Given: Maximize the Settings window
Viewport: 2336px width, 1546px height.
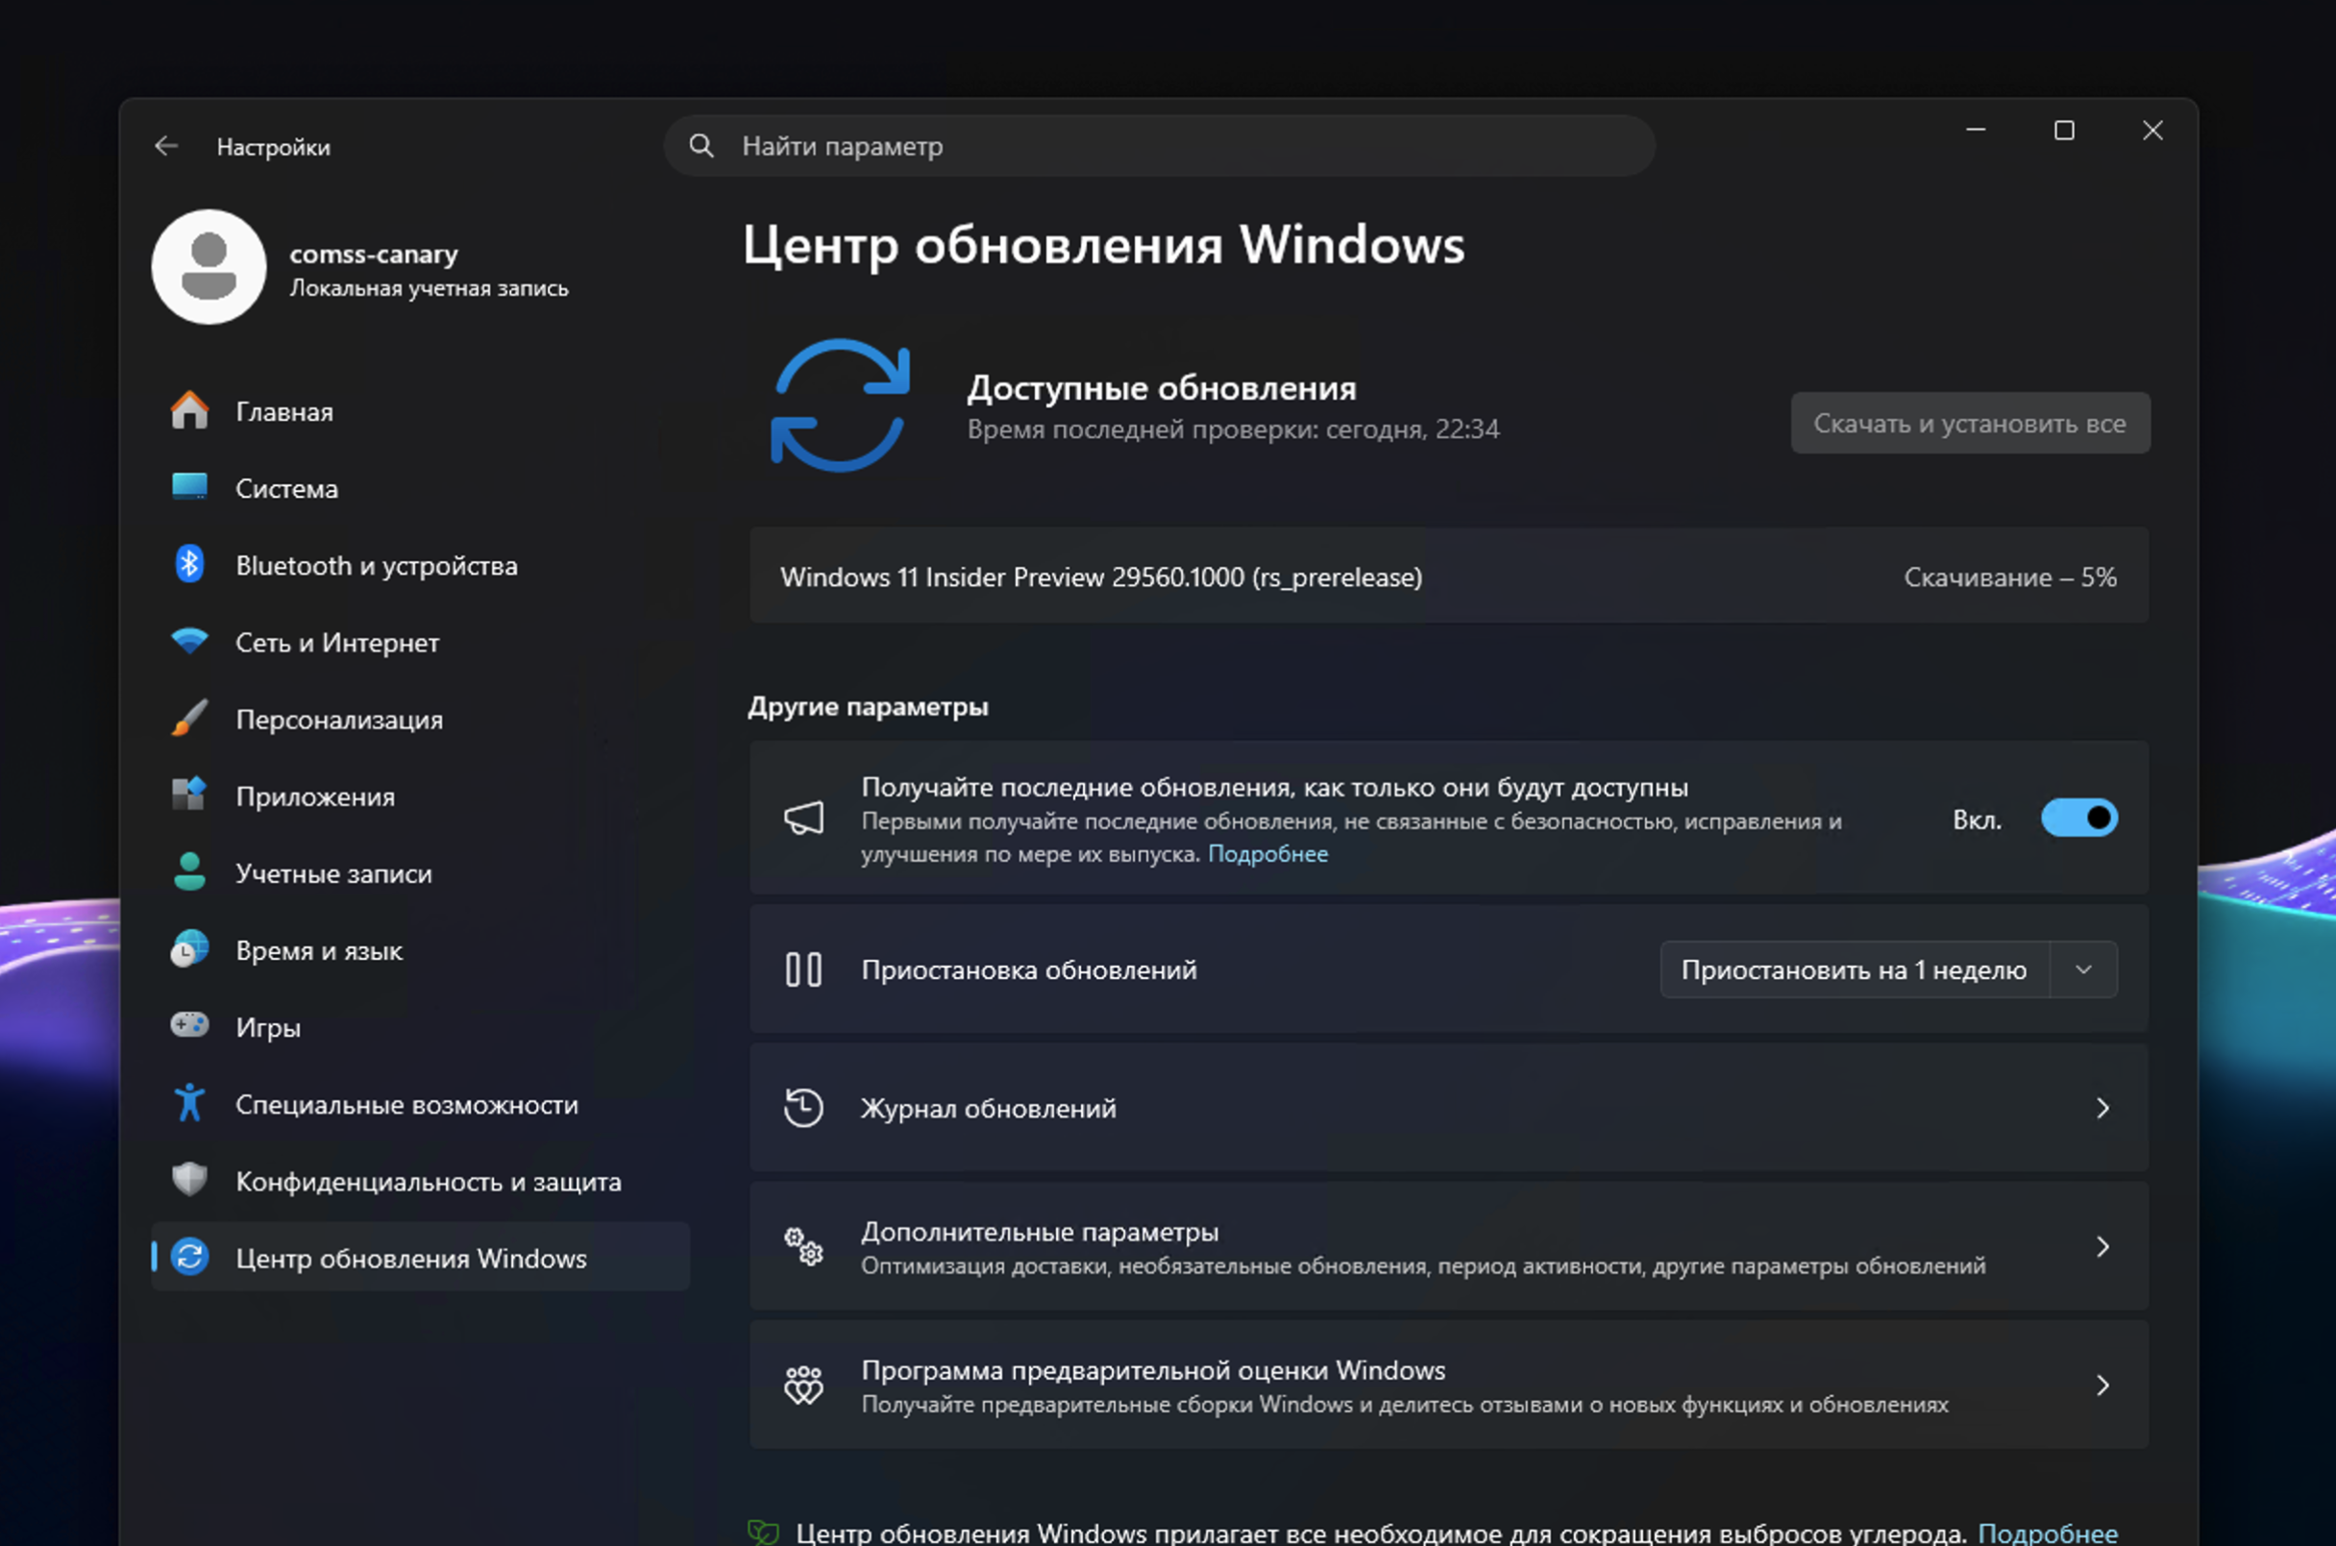Looking at the screenshot, I should point(2064,130).
